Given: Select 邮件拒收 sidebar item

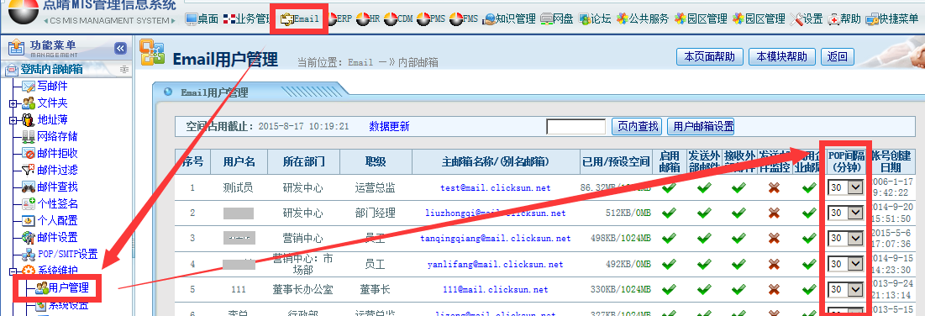Looking at the screenshot, I should [x=57, y=153].
